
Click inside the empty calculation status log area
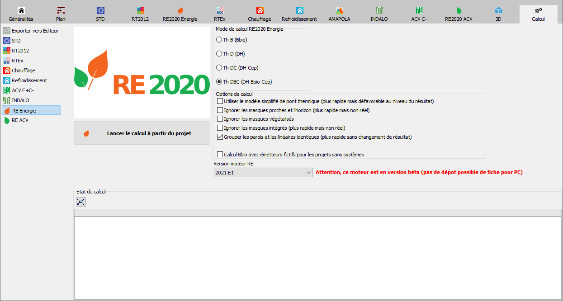318,258
